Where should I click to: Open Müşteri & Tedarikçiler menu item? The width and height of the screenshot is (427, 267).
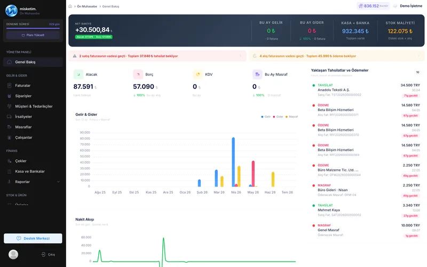click(x=33, y=106)
